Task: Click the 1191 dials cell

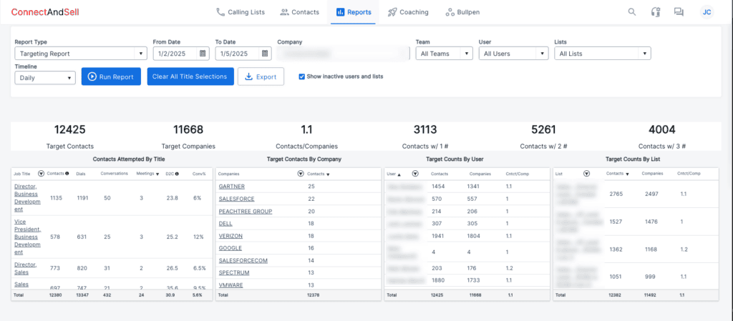Action: click(x=82, y=198)
